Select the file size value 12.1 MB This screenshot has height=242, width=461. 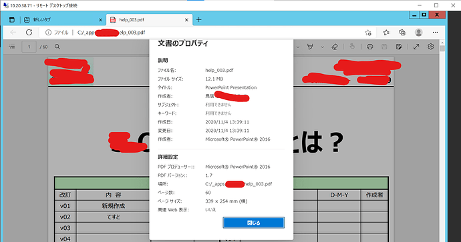click(214, 79)
